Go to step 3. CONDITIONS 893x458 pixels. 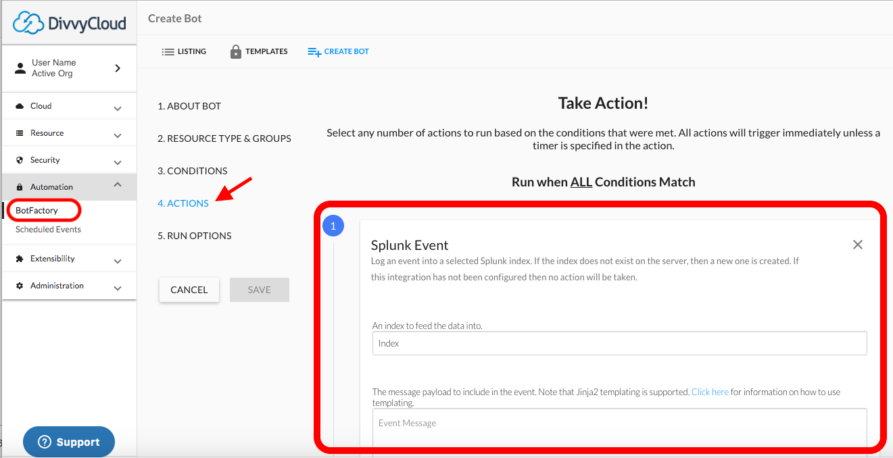[x=193, y=171]
